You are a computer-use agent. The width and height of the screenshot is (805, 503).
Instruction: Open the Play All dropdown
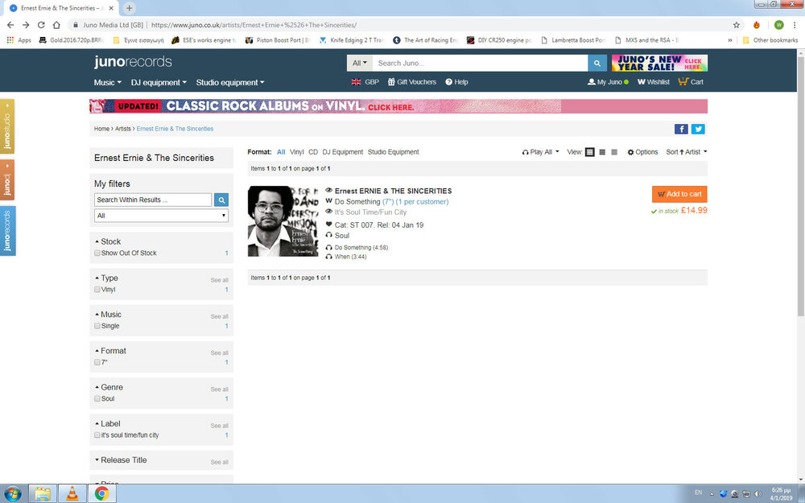(x=541, y=152)
